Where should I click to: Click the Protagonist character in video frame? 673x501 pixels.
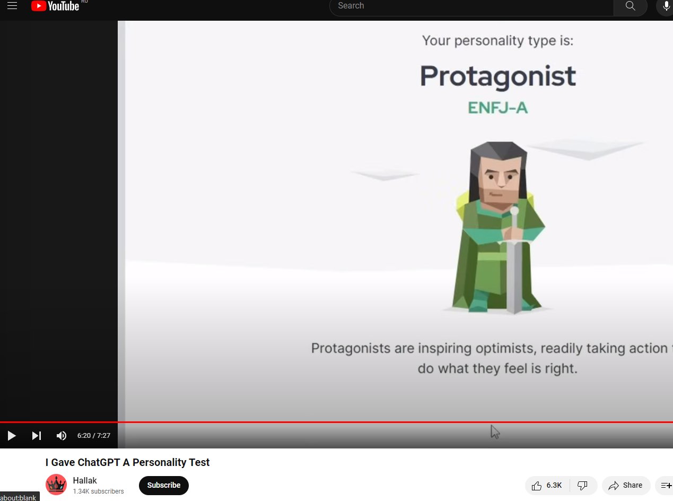498,228
